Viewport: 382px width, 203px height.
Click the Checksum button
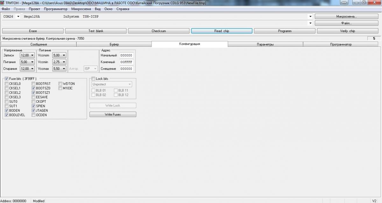[159, 31]
